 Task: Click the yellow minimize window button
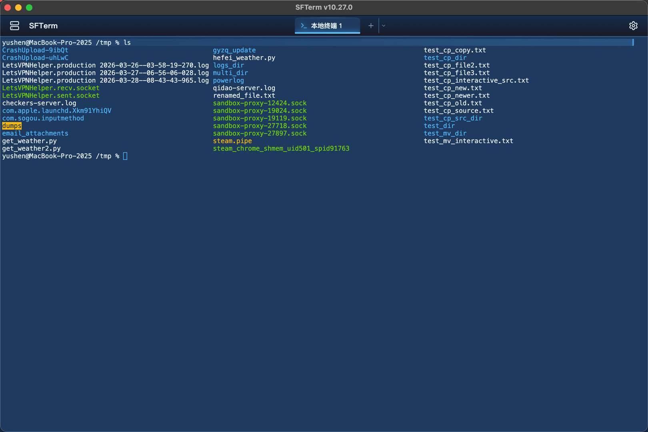point(18,8)
